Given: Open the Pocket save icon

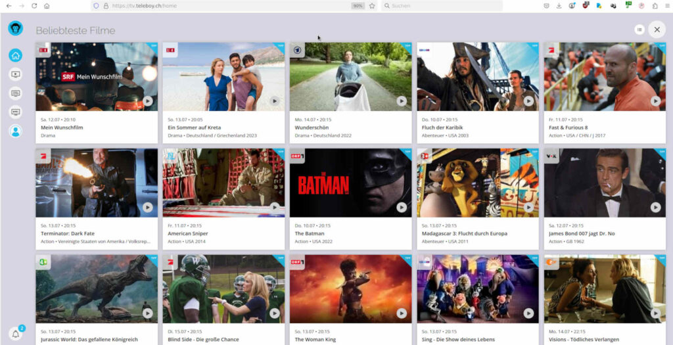Looking at the screenshot, I should coord(546,5).
